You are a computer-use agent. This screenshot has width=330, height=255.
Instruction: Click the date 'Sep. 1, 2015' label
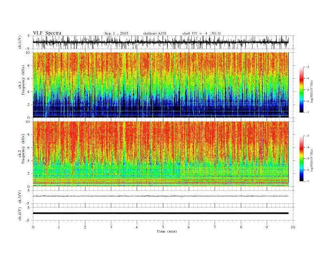click(x=116, y=33)
